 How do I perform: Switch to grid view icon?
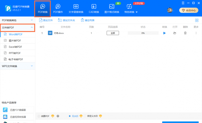tap(197, 20)
